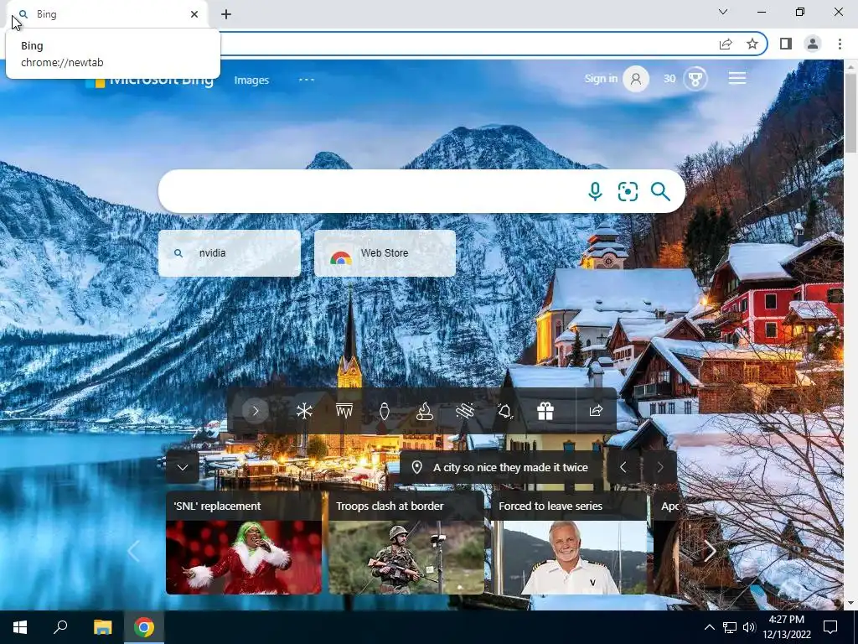
Task: Open Chrome profile avatar
Action: [x=813, y=44]
